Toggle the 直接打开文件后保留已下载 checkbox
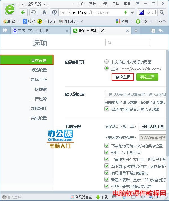Image resolution: width=169 pixels, height=201 pixels. pos(107,159)
